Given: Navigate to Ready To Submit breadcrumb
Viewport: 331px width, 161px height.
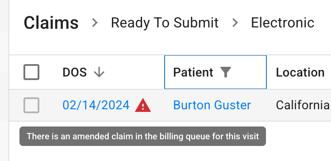Looking at the screenshot, I should pyautogui.click(x=165, y=23).
